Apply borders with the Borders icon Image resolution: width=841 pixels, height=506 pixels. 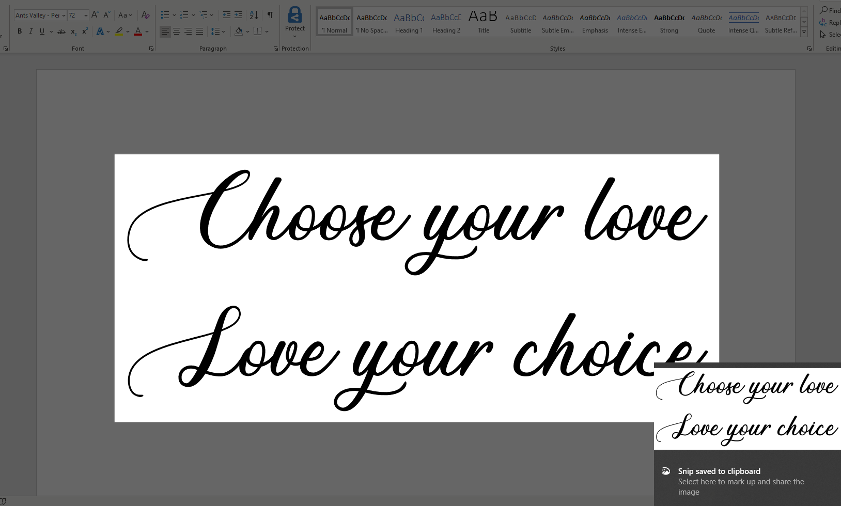tap(258, 31)
